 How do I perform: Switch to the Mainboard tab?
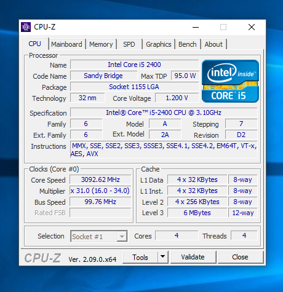coord(66,44)
